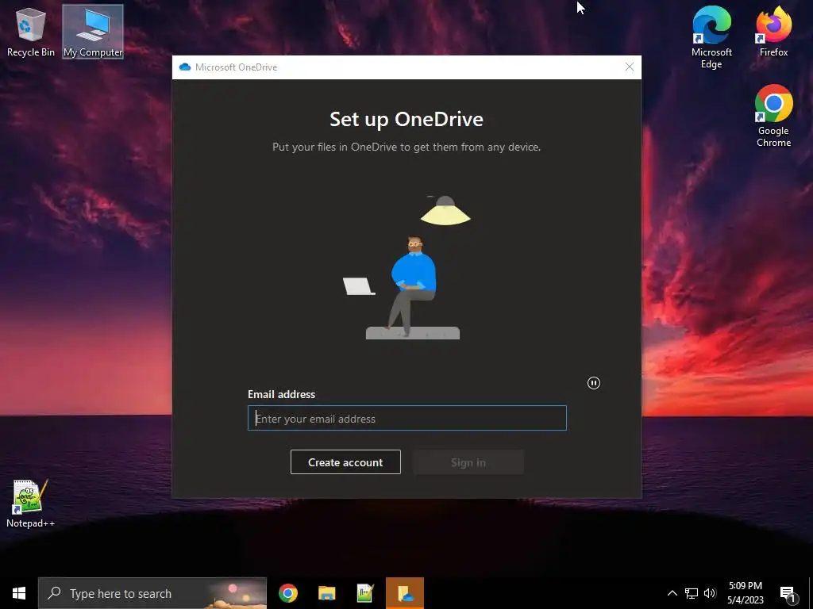This screenshot has height=609, width=813.
Task: Click the Show desktop strip in taskbar
Action: pos(811,593)
